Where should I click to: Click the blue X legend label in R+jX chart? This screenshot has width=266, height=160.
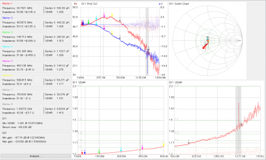point(161,4)
